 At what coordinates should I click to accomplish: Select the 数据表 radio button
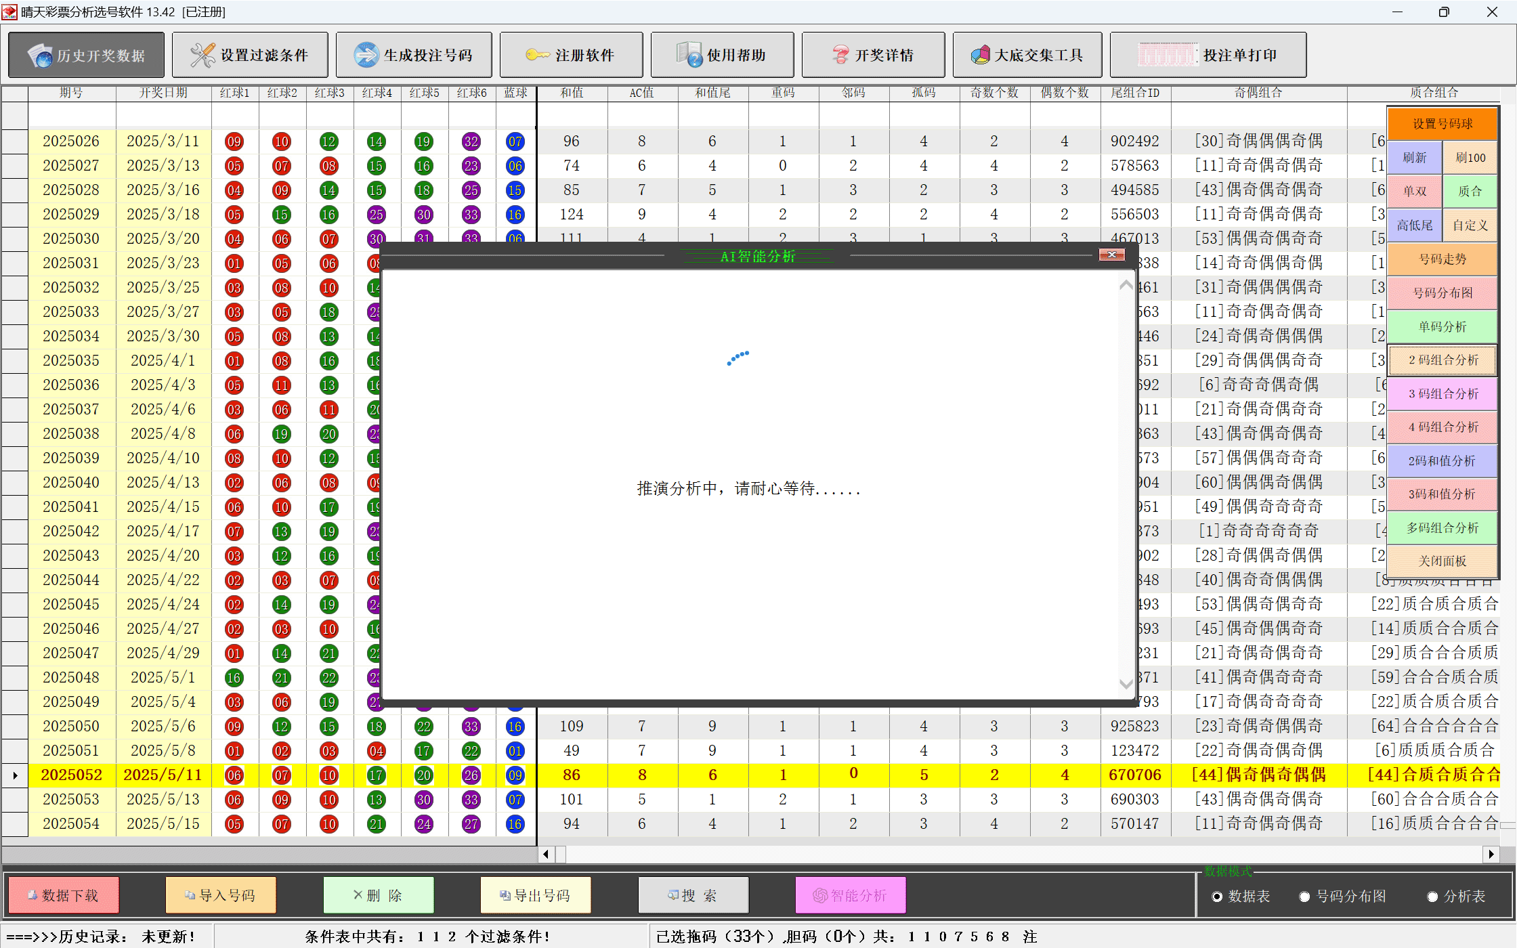tap(1217, 897)
